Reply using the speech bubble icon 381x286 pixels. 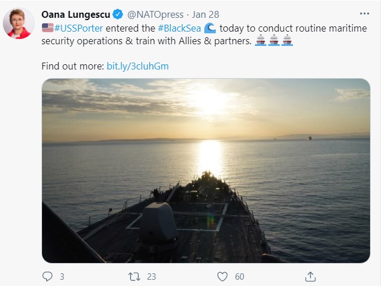tap(47, 276)
